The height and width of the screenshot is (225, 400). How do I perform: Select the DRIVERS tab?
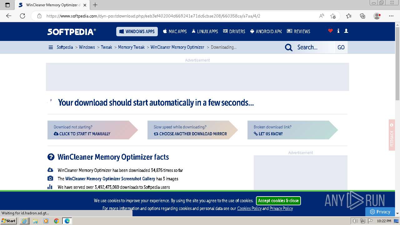[x=234, y=32]
